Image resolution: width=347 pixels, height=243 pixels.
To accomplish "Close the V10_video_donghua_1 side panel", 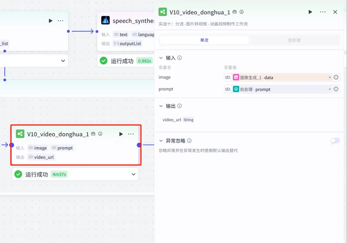I will pos(335,12).
